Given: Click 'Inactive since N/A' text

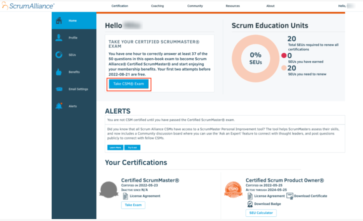Looking at the screenshot, I should tap(134, 190).
